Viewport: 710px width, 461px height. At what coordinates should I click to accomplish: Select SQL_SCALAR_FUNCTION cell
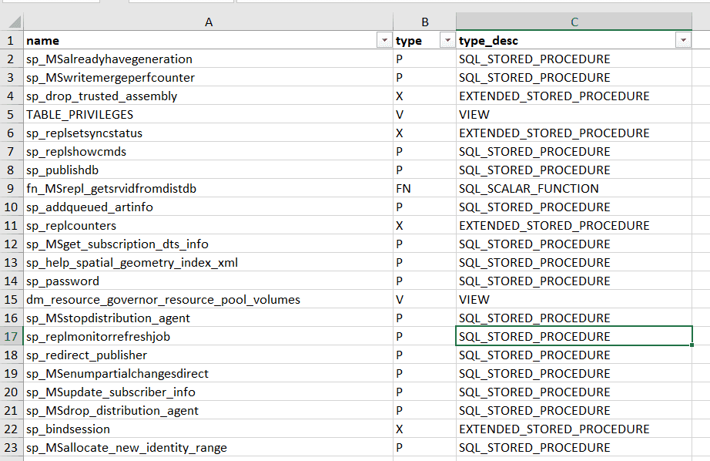[574, 189]
